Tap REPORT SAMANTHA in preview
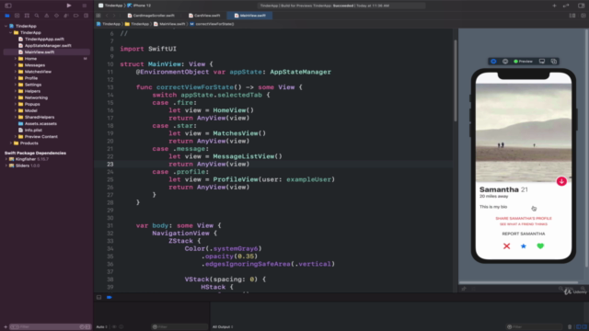Screen dimensions: 589x331 pos(524,234)
